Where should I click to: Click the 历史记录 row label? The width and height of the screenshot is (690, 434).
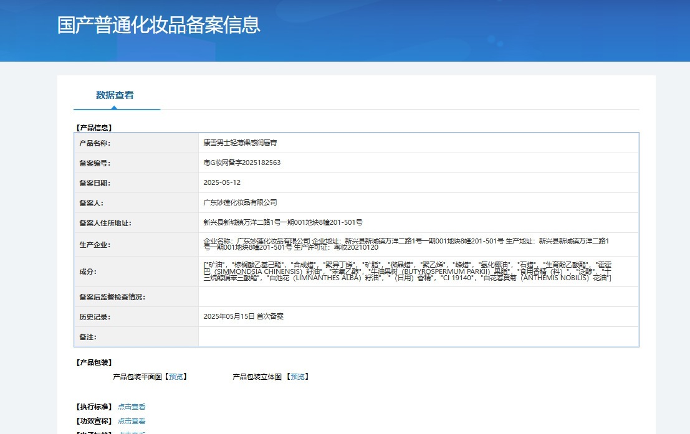[95, 316]
